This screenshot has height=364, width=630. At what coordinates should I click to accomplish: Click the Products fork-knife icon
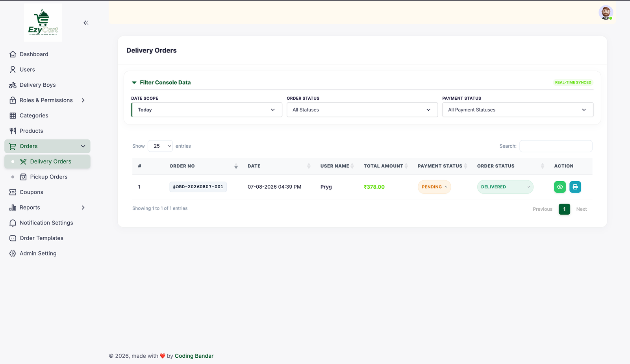click(13, 131)
